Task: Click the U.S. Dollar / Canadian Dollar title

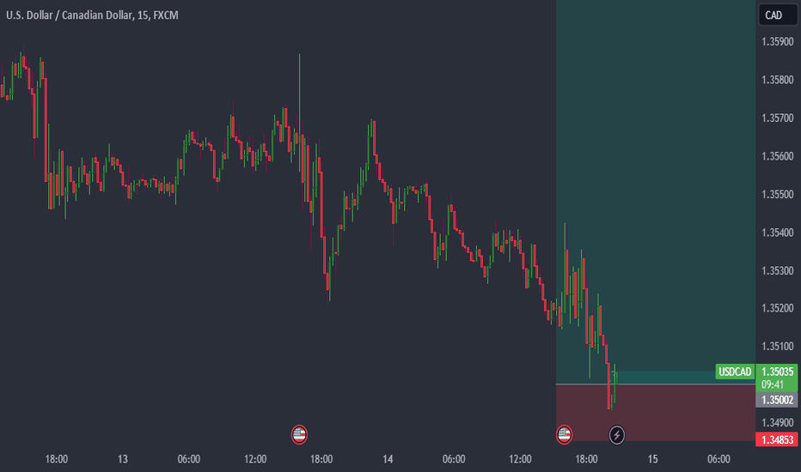Action: (x=70, y=15)
